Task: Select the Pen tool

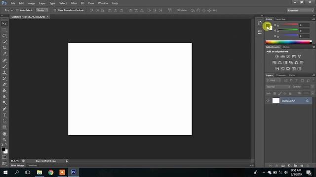Action: 4,109
